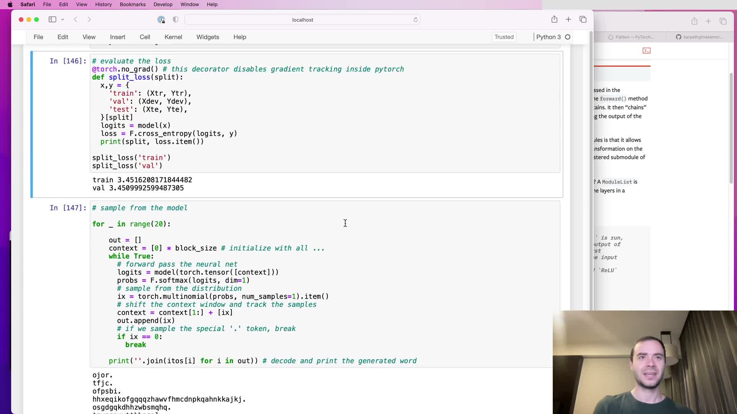Click the localhost address bar
This screenshot has height=414, width=737.
pyautogui.click(x=302, y=20)
